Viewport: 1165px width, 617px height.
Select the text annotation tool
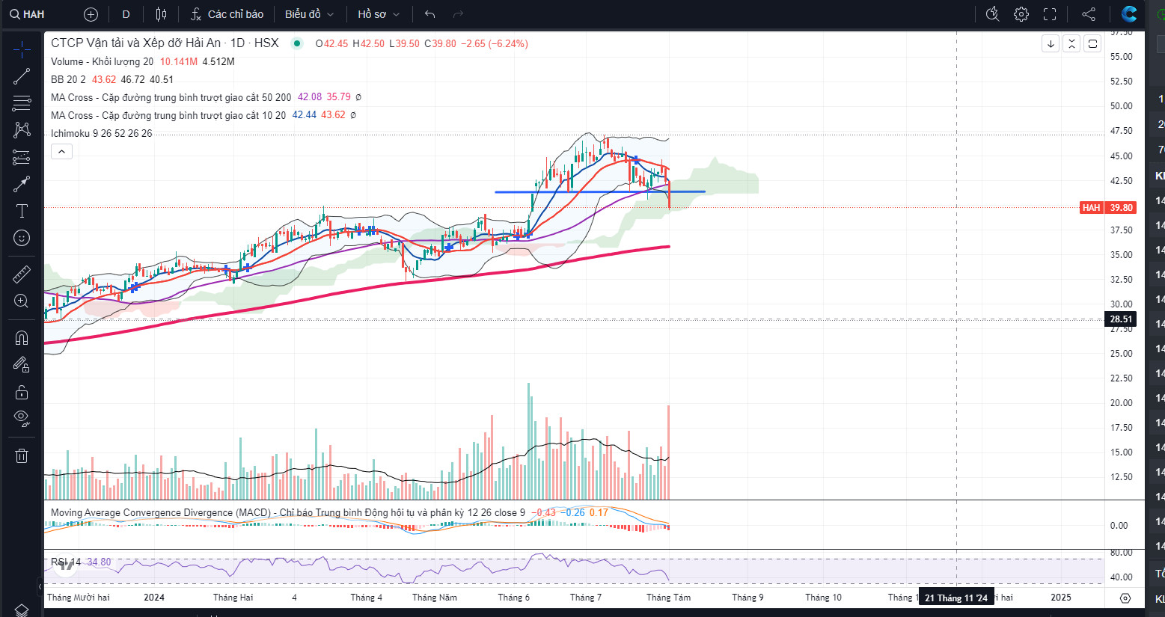tap(22, 211)
